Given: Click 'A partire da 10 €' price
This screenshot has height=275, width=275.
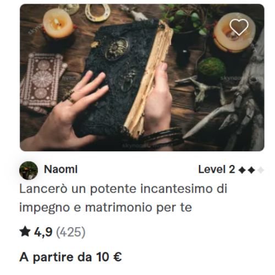Looking at the screenshot, I should [70, 257].
